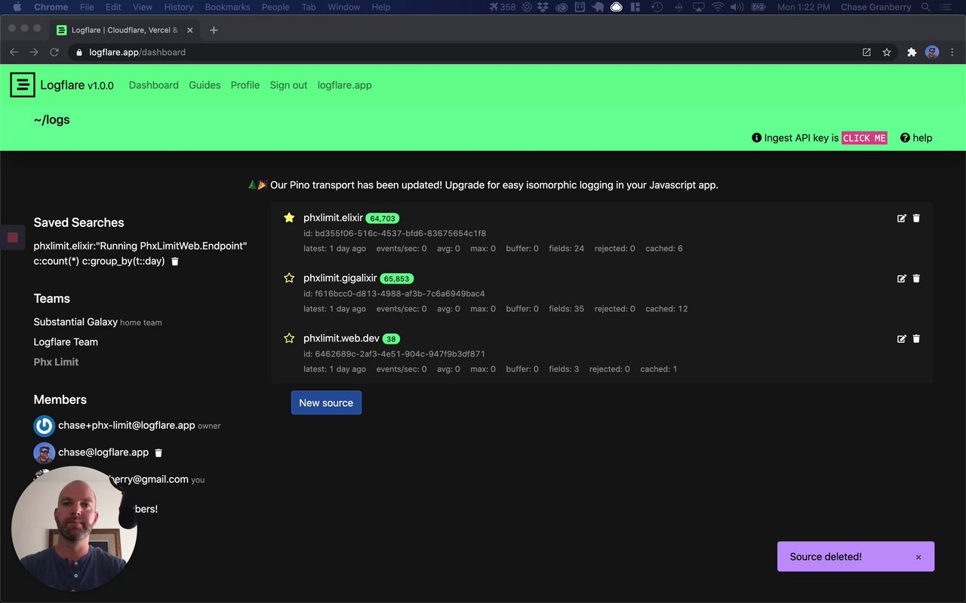
Task: Open the Guides nav link
Action: 205,85
